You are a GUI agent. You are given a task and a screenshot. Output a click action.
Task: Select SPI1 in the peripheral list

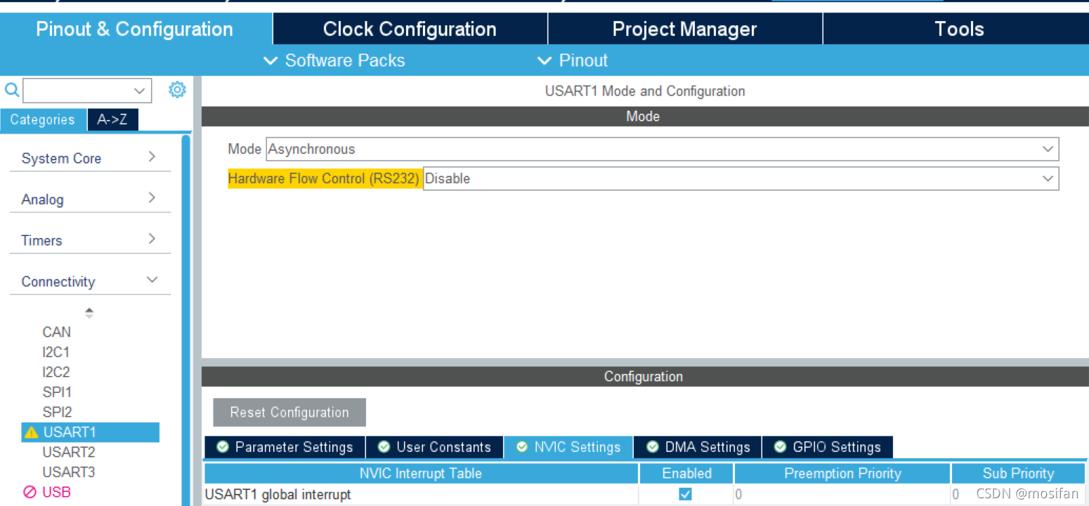point(57,392)
